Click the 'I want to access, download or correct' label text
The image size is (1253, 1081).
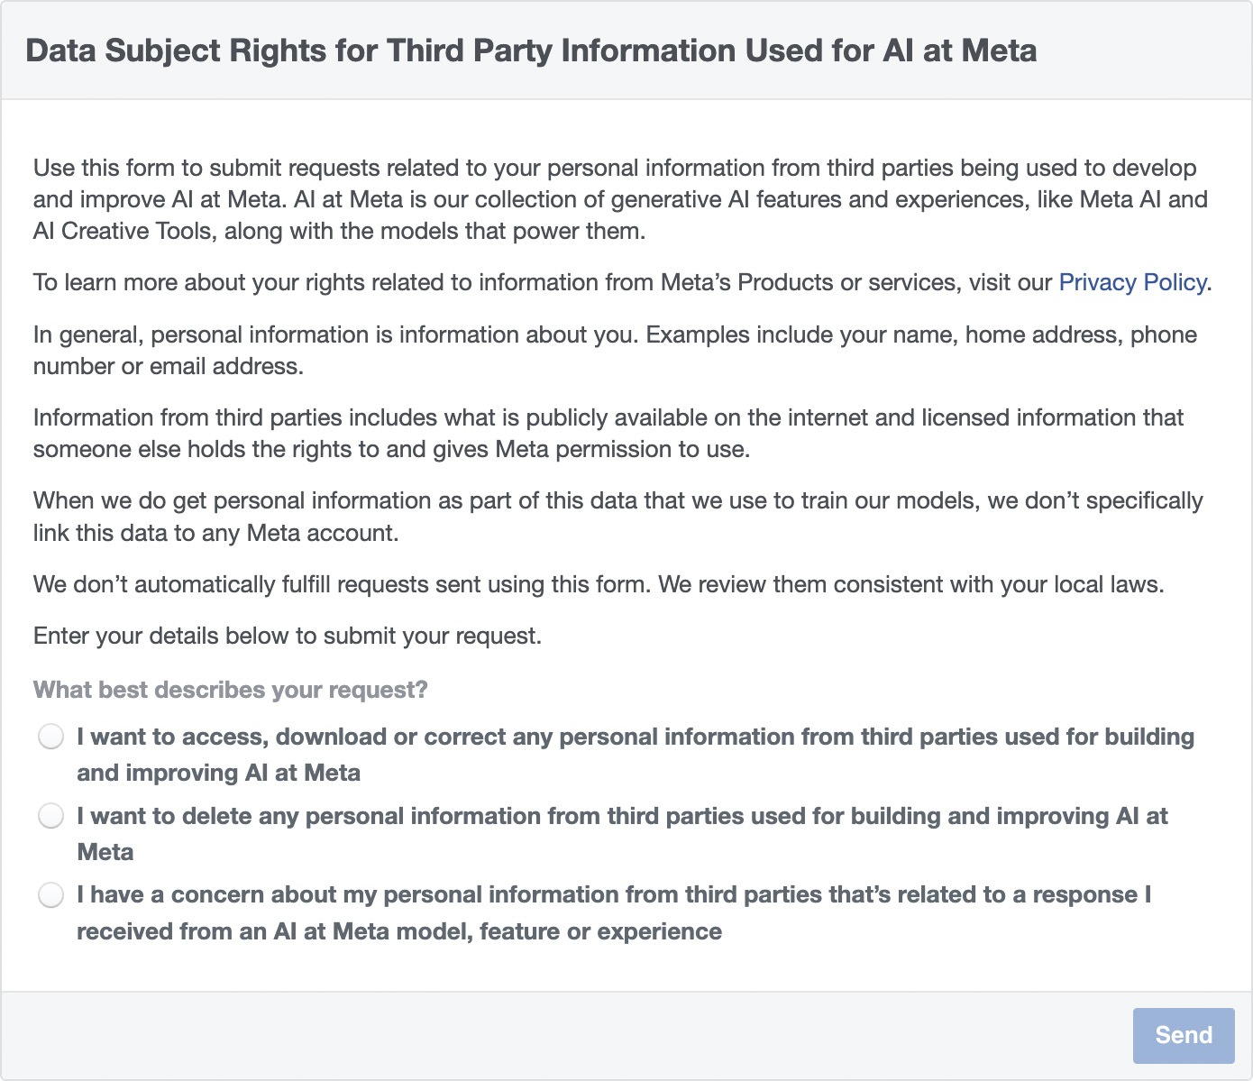pyautogui.click(x=636, y=755)
